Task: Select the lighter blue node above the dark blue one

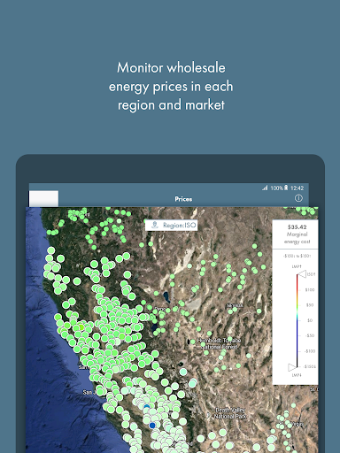Action: pos(147,407)
